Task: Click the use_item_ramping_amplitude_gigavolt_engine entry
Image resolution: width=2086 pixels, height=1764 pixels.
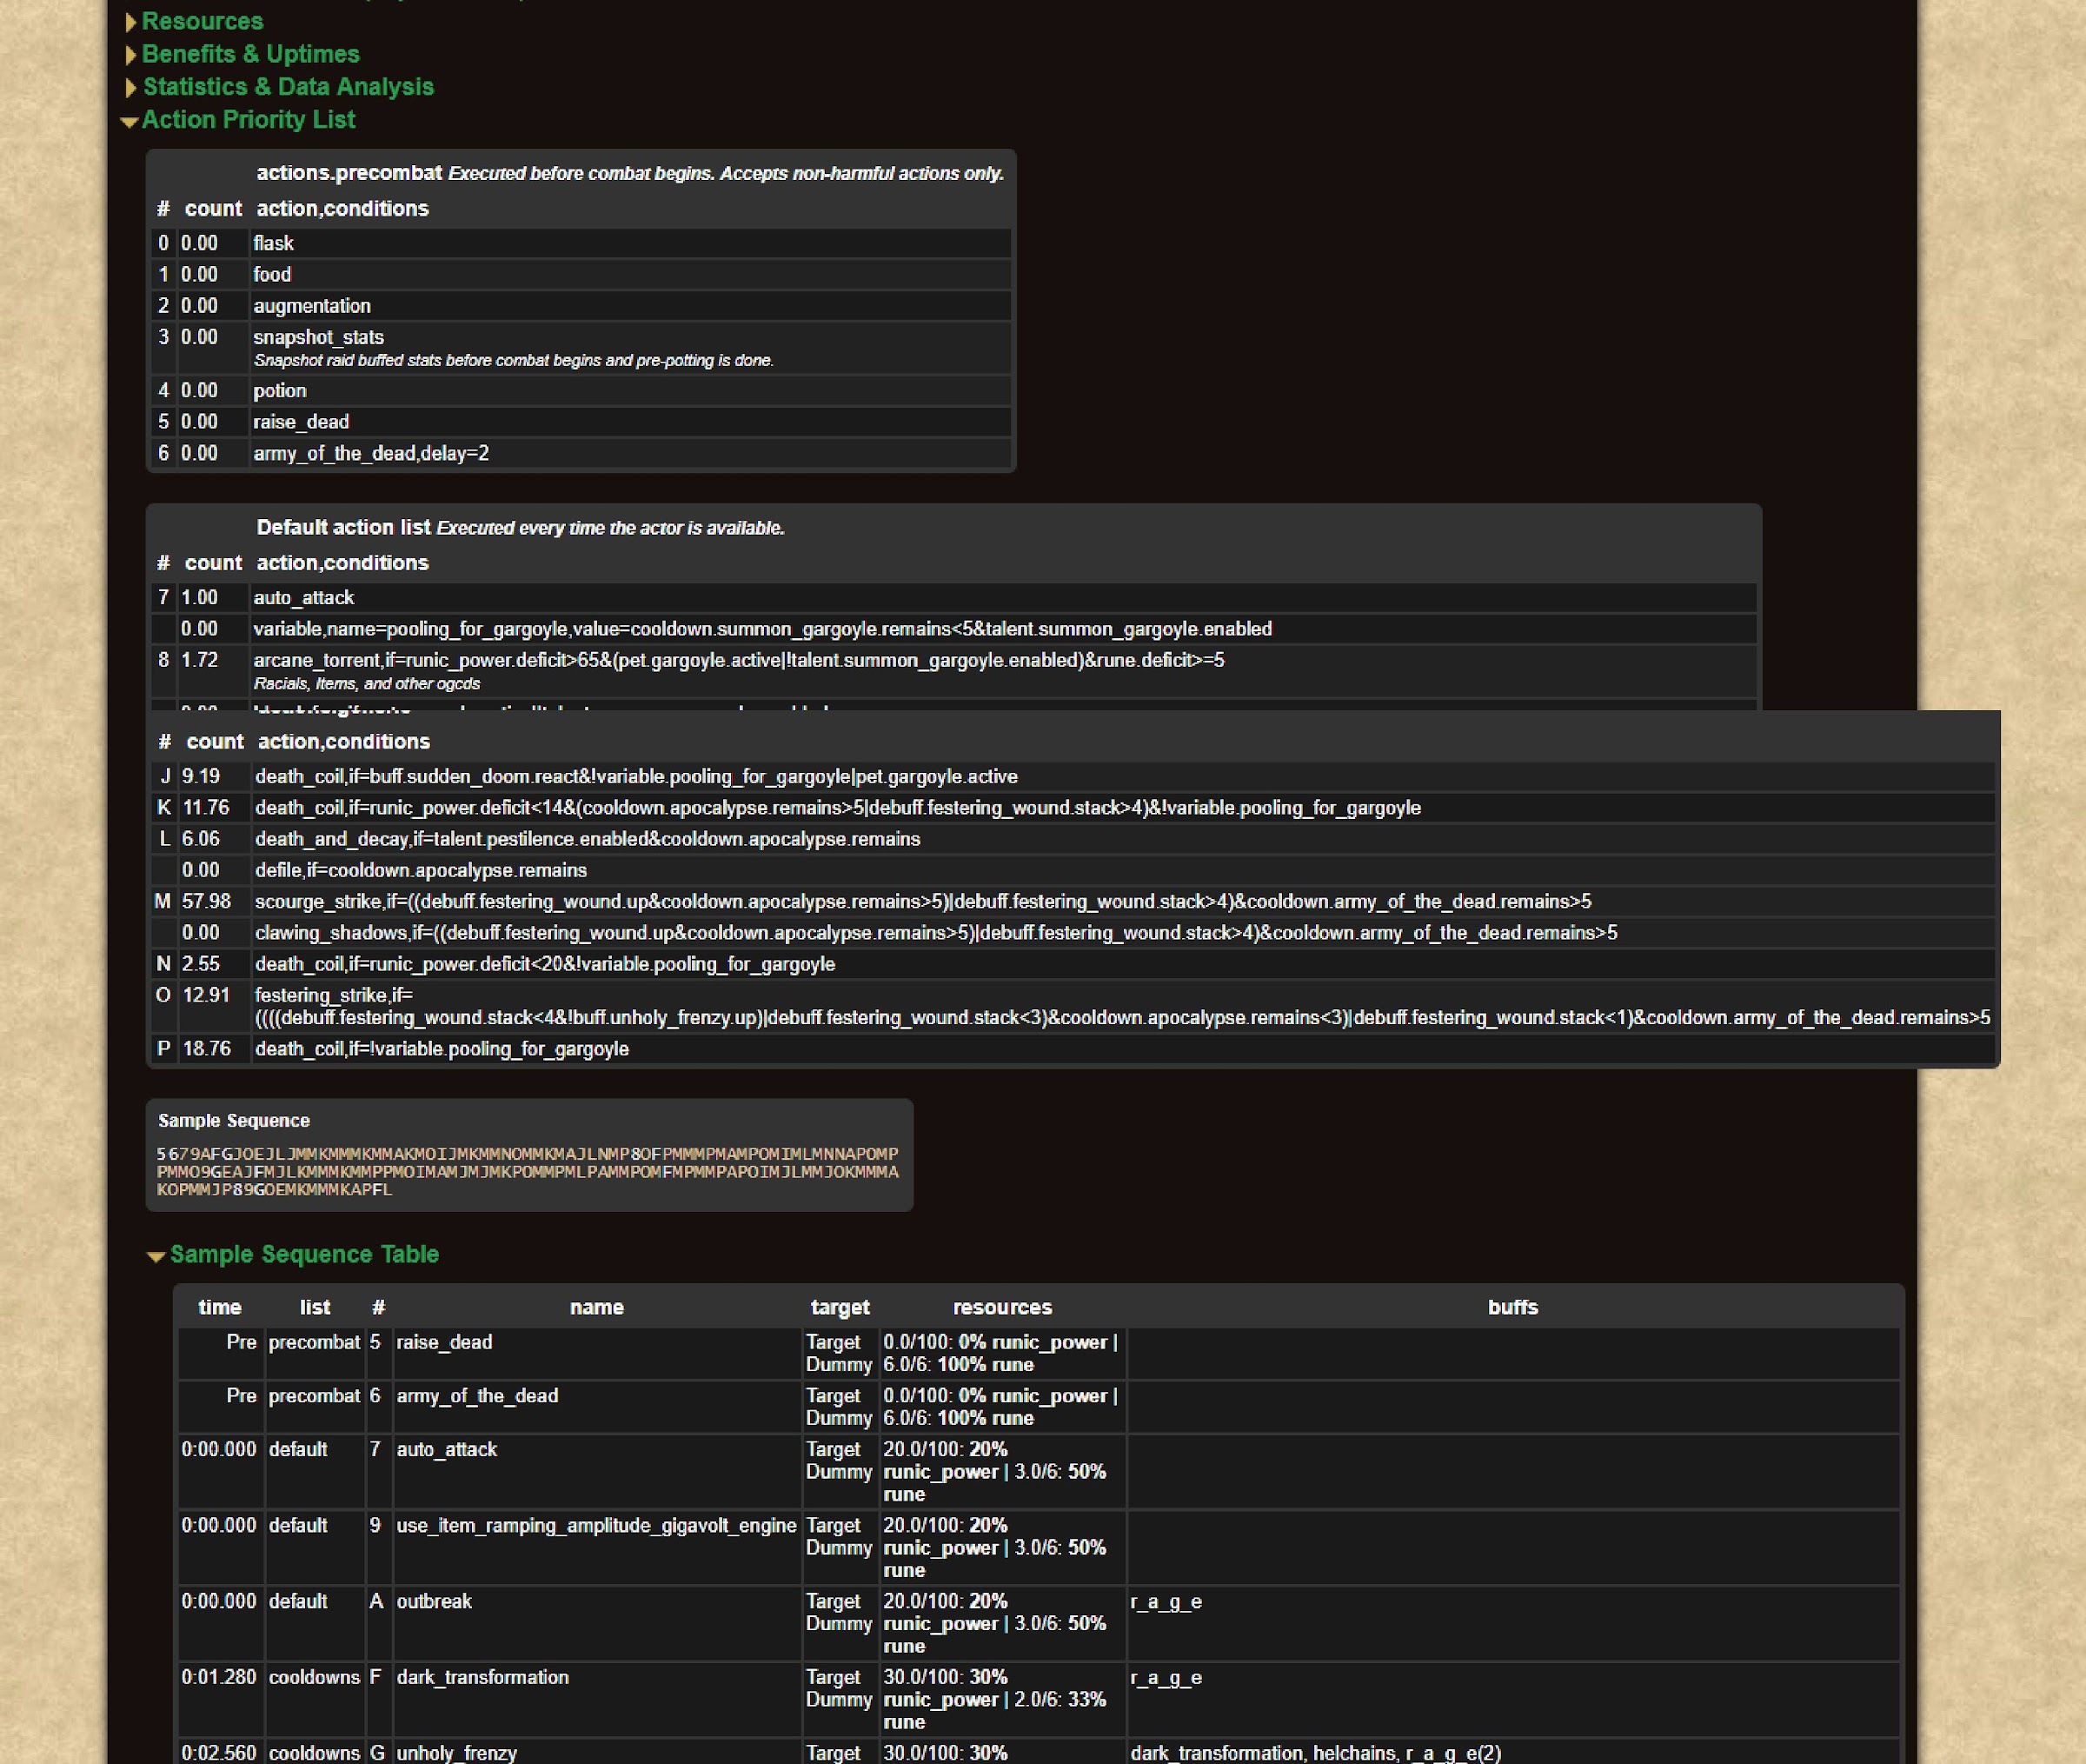Action: 595,1525
